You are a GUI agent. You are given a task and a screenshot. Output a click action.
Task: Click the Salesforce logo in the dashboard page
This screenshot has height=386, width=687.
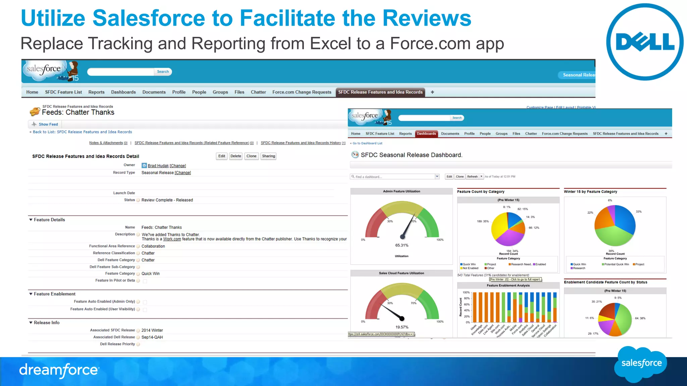(370, 117)
